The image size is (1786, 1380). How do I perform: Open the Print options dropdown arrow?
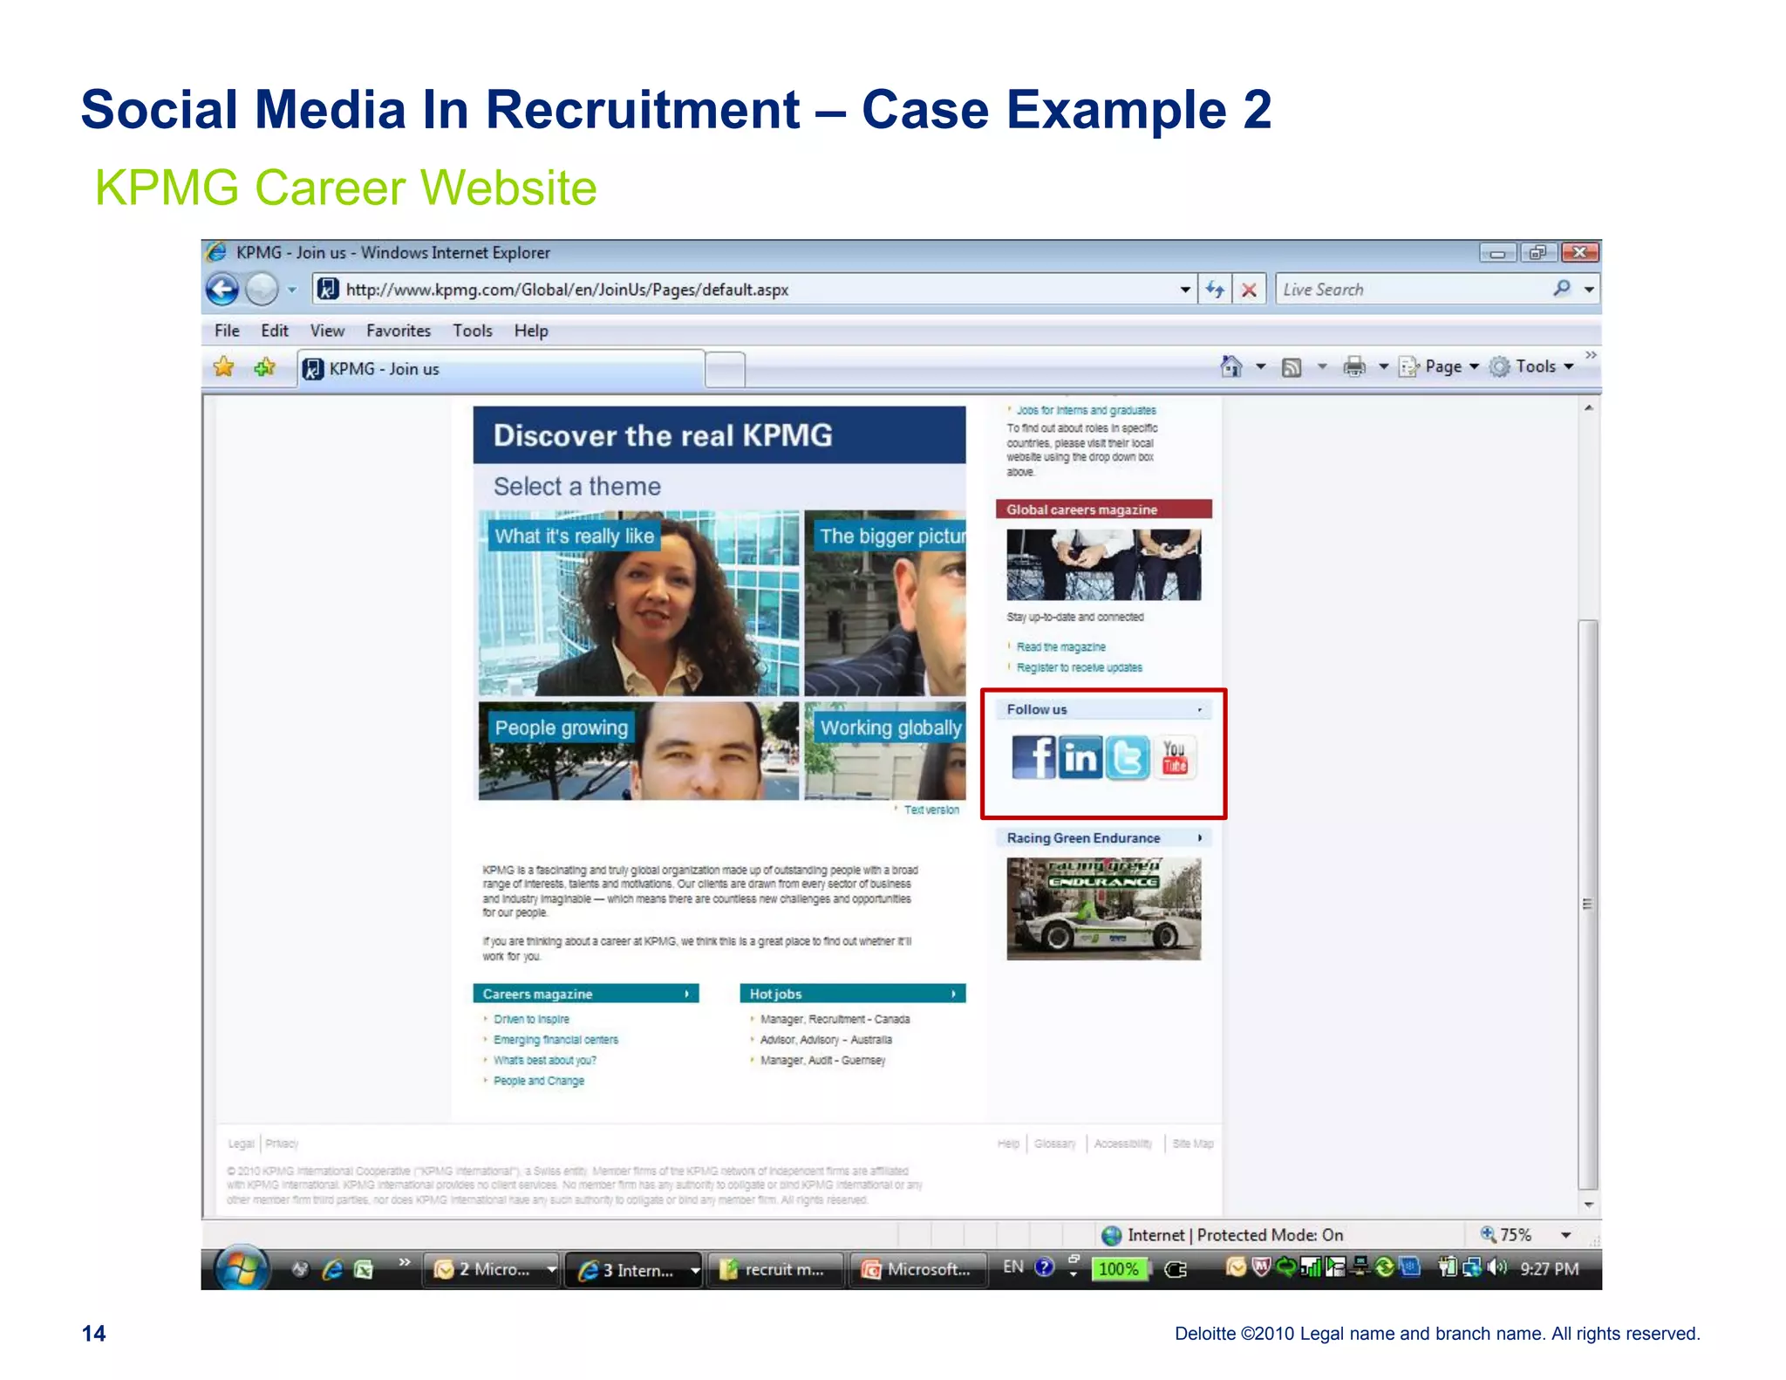pyautogui.click(x=1383, y=367)
